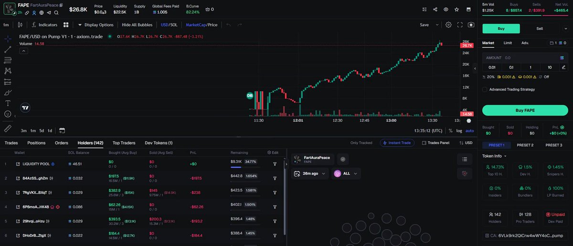Toggle USD currency display in holders bar

(x=466, y=143)
